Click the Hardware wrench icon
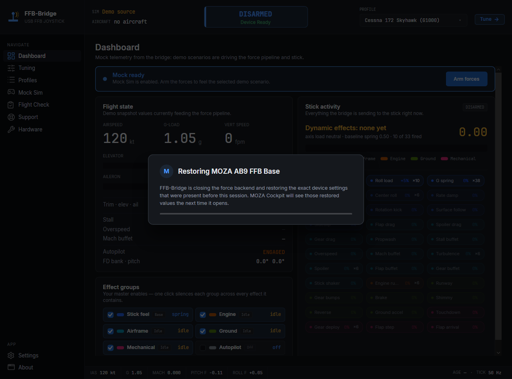 click(11, 129)
